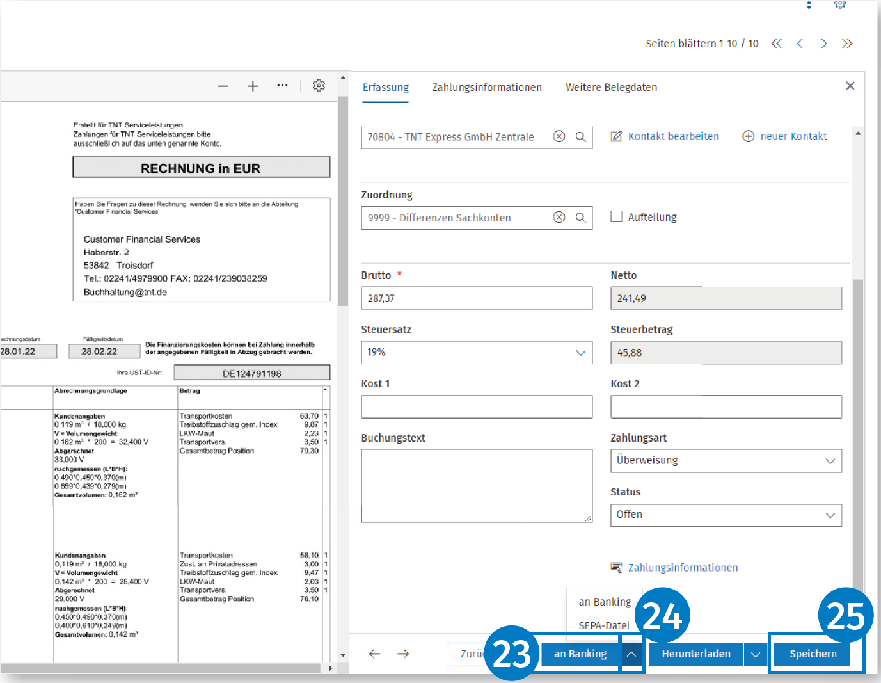
Task: Enable the Aufteilung checkbox
Action: (617, 216)
